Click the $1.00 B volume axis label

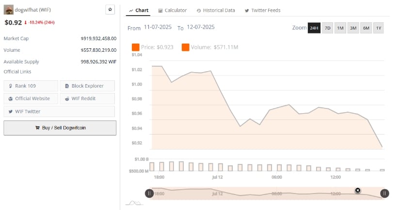(x=142, y=159)
